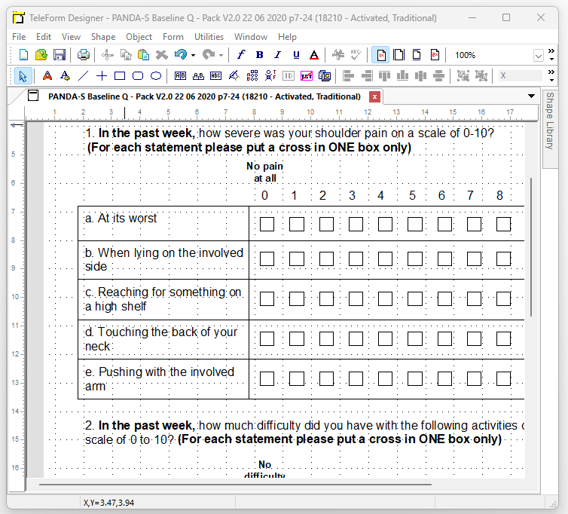Check box 3 for 'a. At its worst'
Viewport: 568px width, 514px height.
pos(356,225)
